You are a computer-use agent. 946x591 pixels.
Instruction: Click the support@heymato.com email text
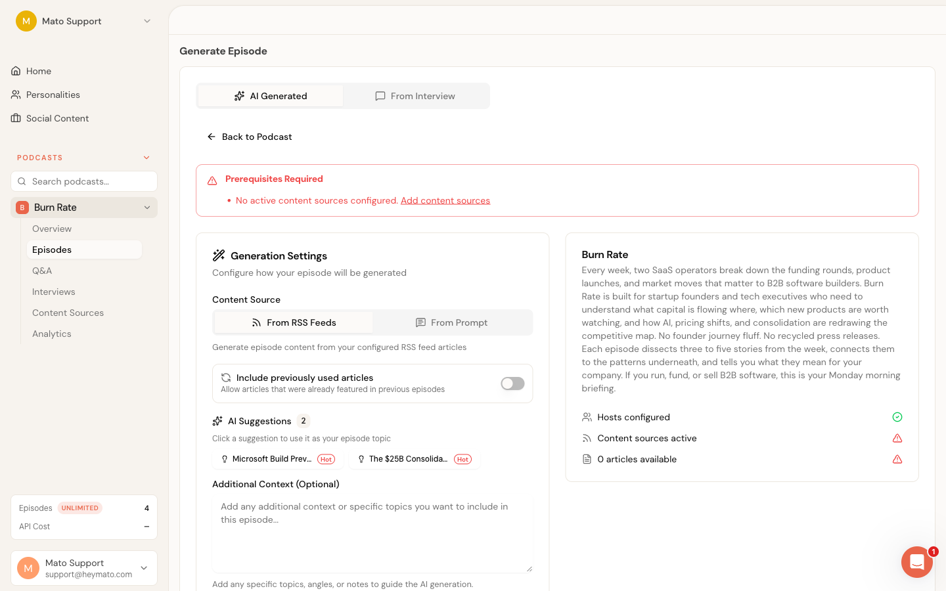pos(89,575)
